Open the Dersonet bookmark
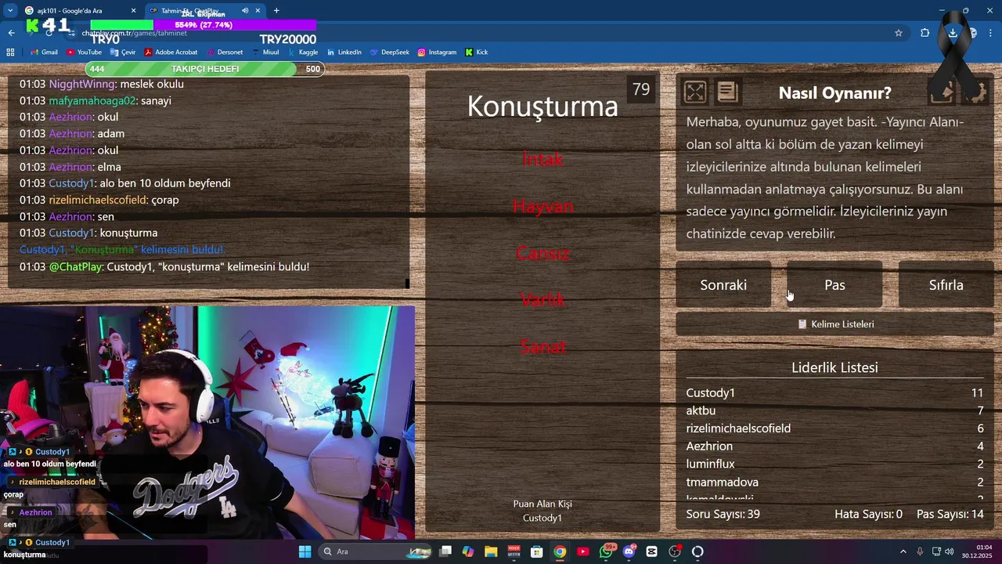The width and height of the screenshot is (1002, 564). pos(224,52)
